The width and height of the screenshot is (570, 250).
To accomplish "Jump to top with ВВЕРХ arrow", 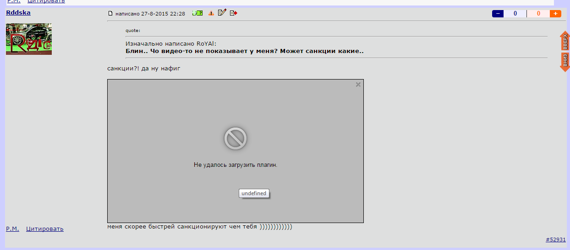I will pyautogui.click(x=565, y=41).
